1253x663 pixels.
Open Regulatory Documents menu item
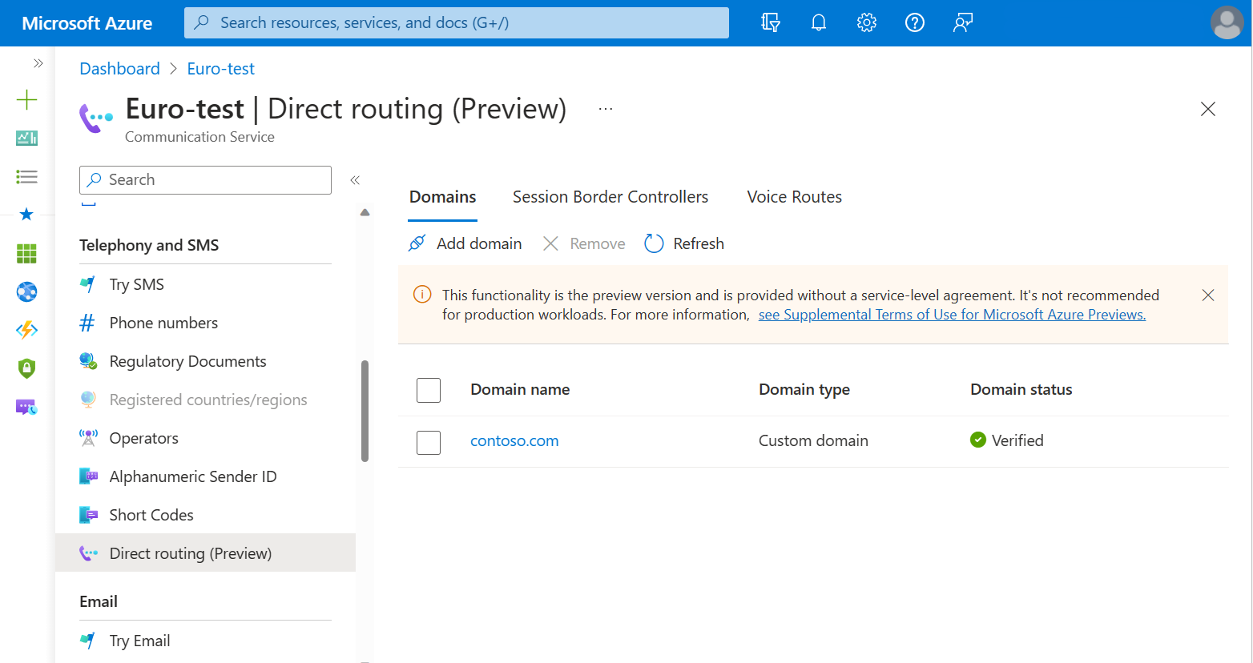click(205, 361)
